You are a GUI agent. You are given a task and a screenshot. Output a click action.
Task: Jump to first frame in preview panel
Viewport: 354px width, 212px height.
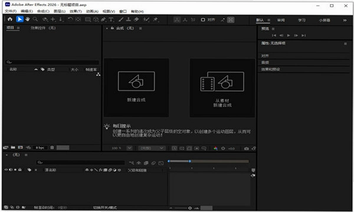pyautogui.click(x=274, y=35)
